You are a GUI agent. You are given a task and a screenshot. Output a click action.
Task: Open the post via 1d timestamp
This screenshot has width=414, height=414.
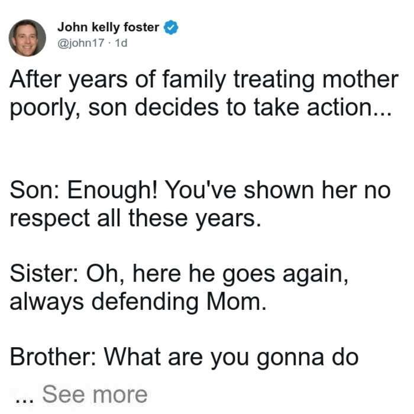coord(121,43)
